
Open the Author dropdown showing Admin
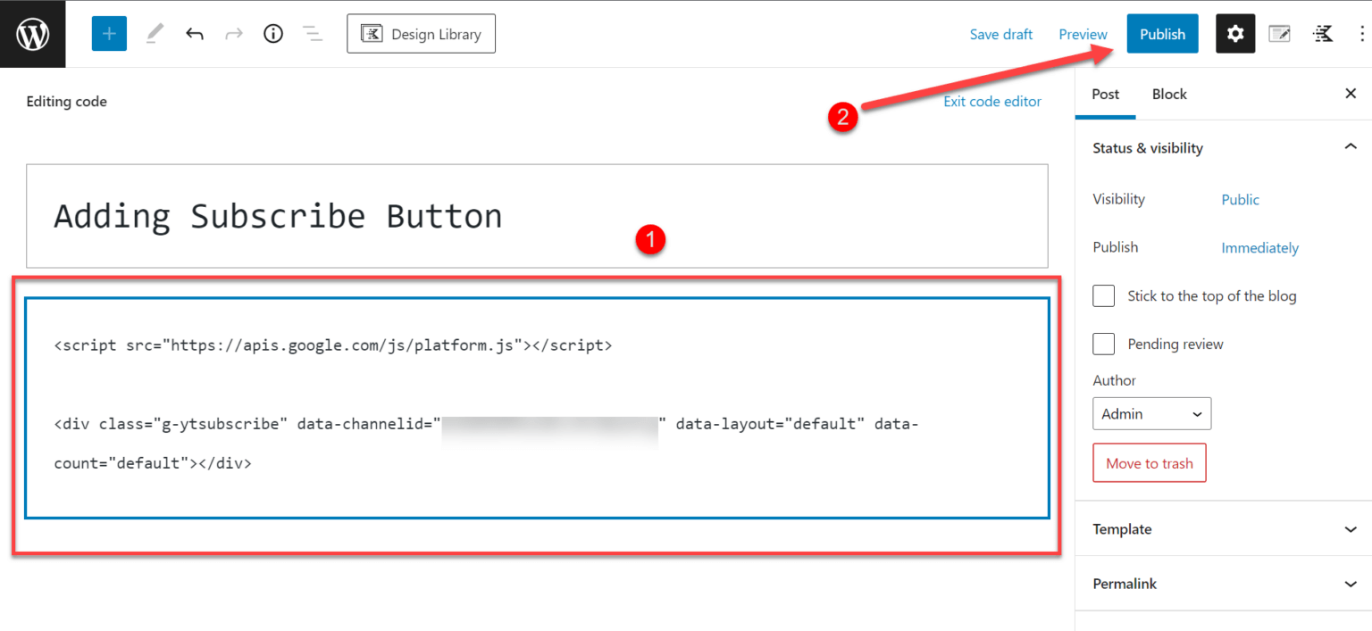1151,414
